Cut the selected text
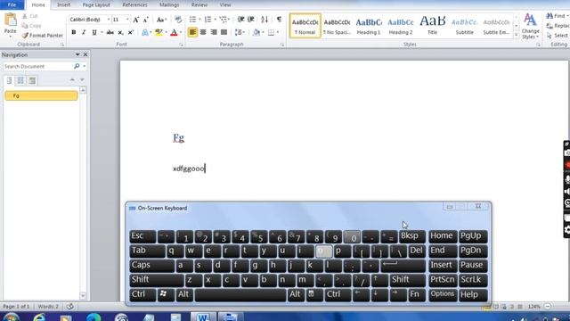The width and height of the screenshot is (570, 321). point(30,16)
